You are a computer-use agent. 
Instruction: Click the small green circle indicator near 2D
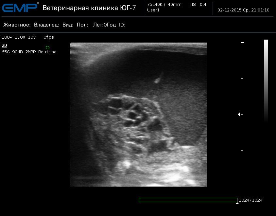[48, 48]
